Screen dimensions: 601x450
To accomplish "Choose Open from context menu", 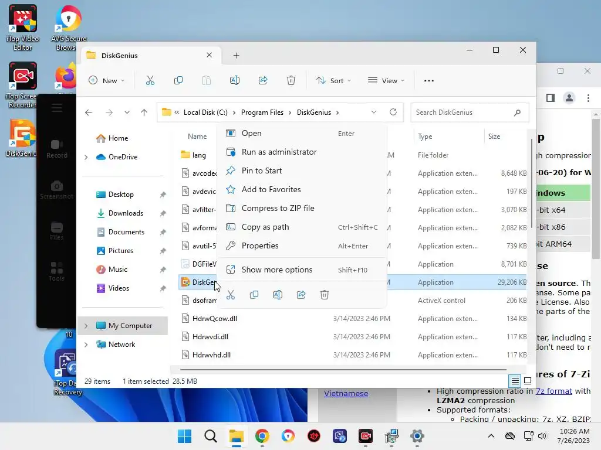I will [302, 133].
